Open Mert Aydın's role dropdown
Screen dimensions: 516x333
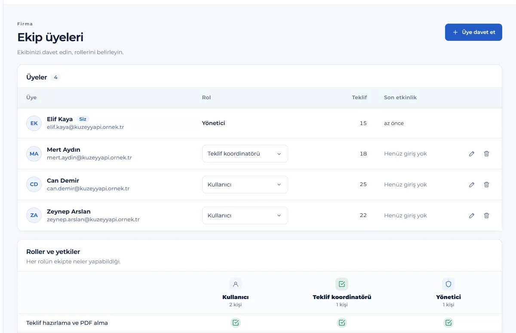tap(245, 154)
